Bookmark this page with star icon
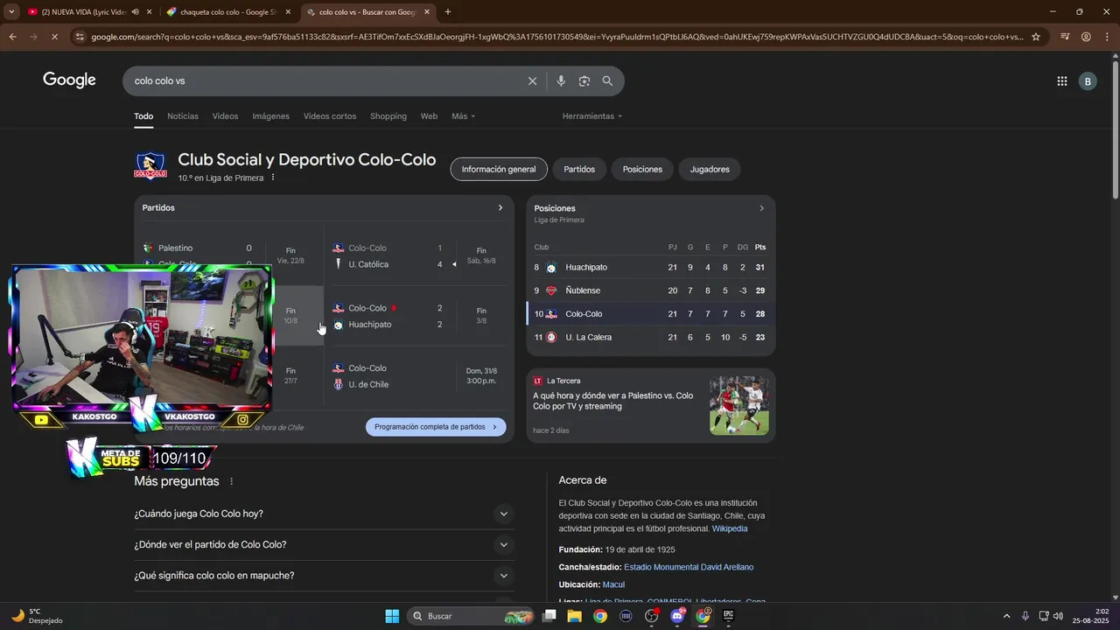Image resolution: width=1120 pixels, height=630 pixels. 1036,37
